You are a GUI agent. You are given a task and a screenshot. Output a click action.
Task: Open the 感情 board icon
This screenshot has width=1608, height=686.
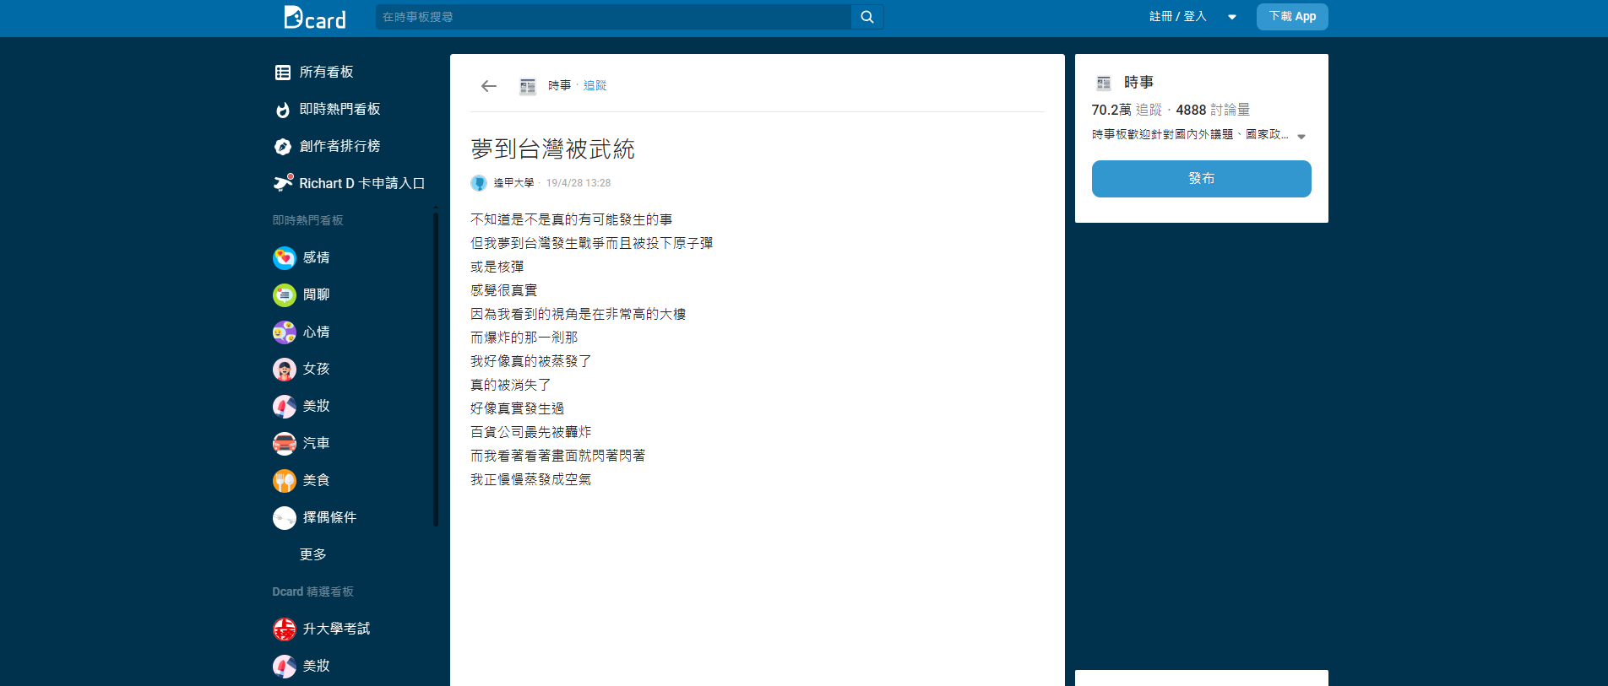click(285, 257)
